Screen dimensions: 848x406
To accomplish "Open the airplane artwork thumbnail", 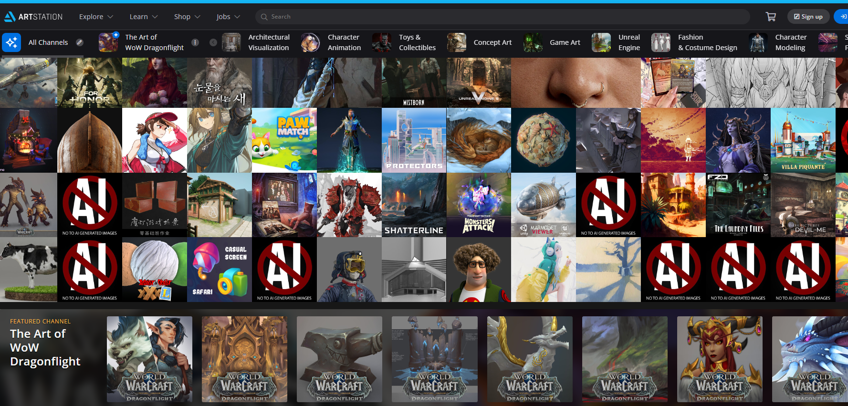I will pyautogui.click(x=29, y=83).
